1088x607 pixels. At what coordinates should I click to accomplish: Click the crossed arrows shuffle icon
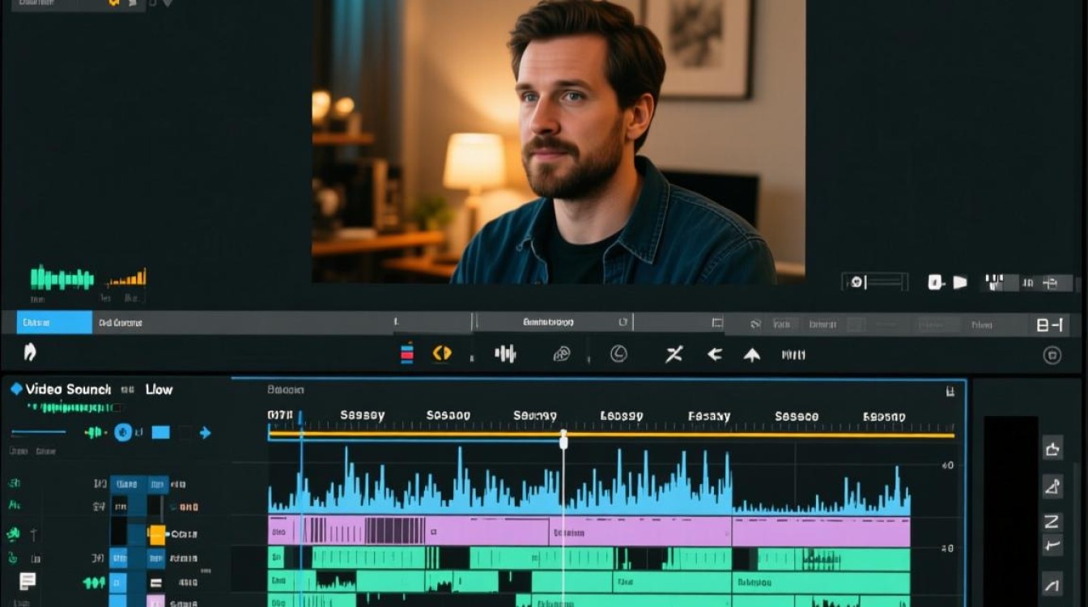tap(674, 354)
